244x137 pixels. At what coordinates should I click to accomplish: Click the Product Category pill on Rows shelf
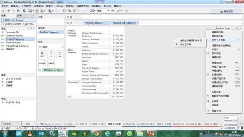(x=96, y=23)
